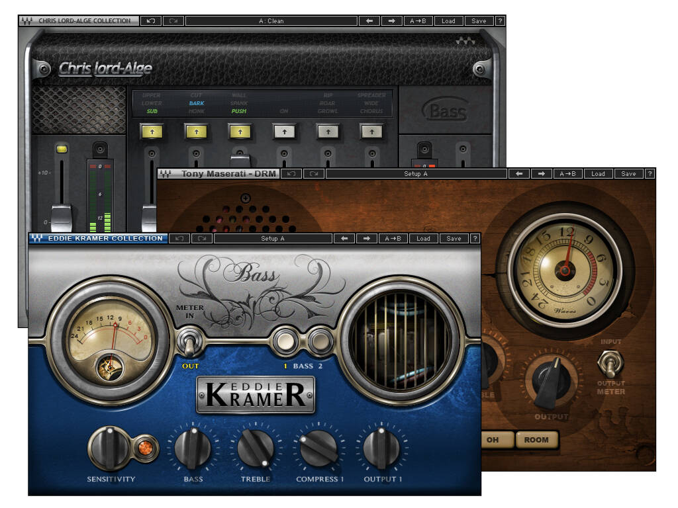Click the VU meter in Eddie Kramer window
678x508 pixels.
[109, 341]
